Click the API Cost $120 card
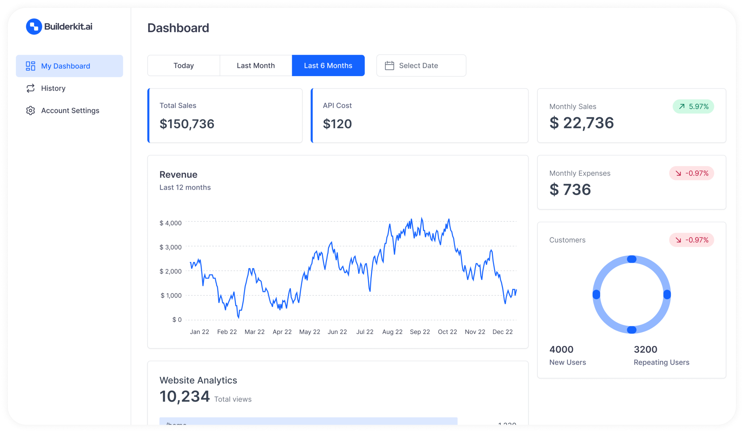This screenshot has width=743, height=432. [x=419, y=115]
